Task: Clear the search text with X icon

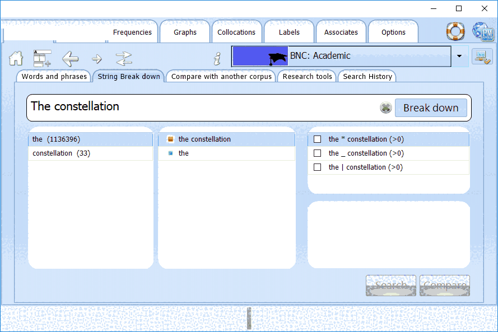Action: tap(385, 108)
